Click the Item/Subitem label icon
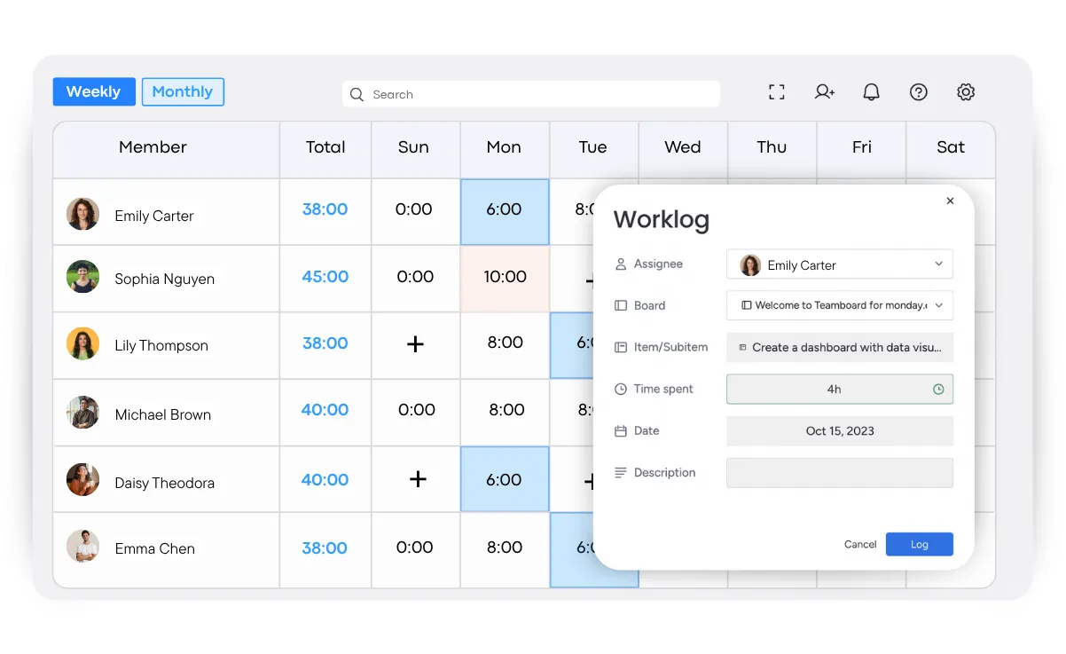 coord(621,347)
